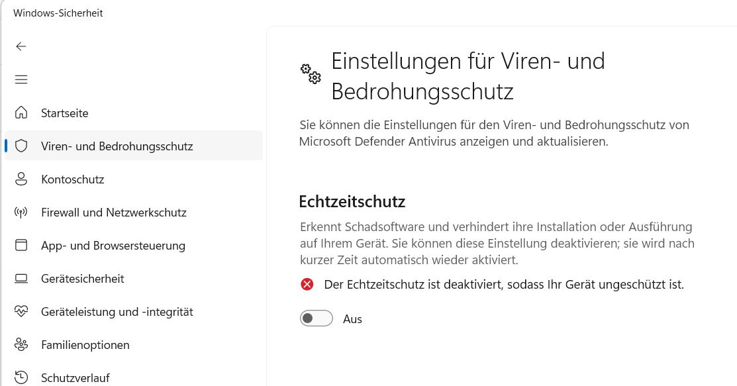The image size is (737, 386).
Task: Click the Echtzeitschutz section heading
Action: click(352, 201)
